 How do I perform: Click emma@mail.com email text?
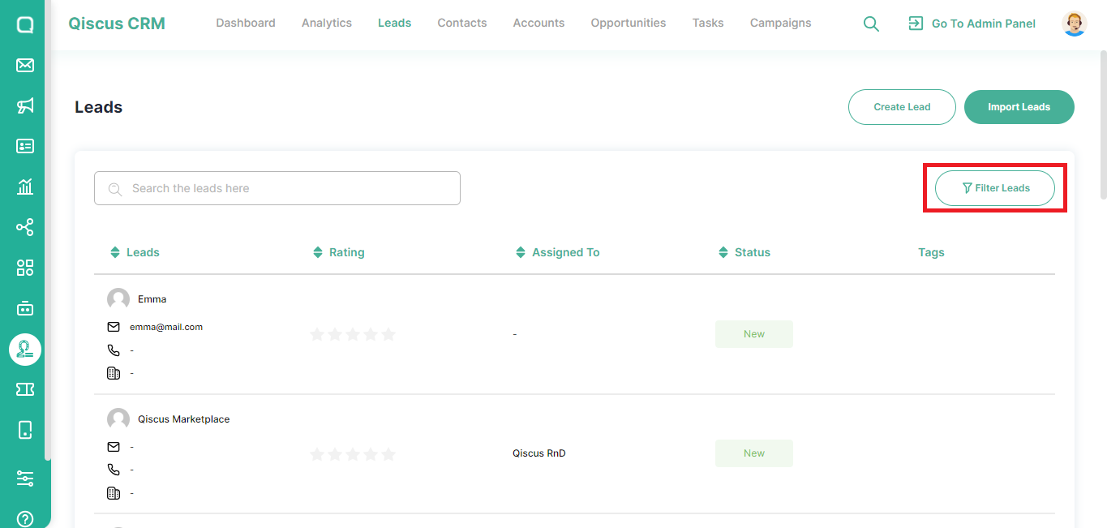click(166, 327)
